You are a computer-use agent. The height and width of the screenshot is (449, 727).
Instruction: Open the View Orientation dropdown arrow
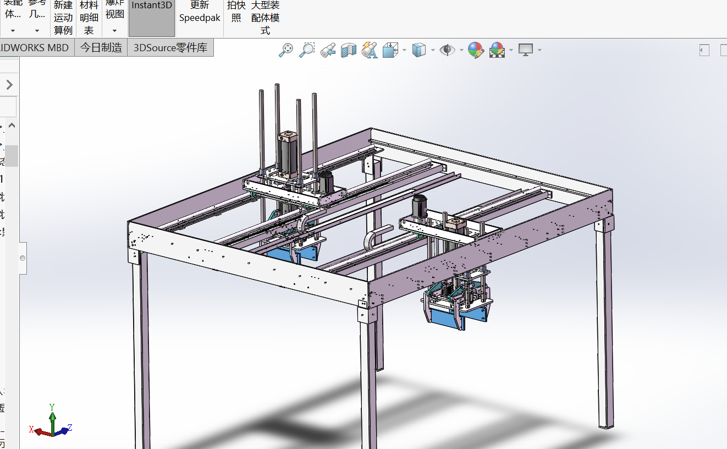point(404,50)
